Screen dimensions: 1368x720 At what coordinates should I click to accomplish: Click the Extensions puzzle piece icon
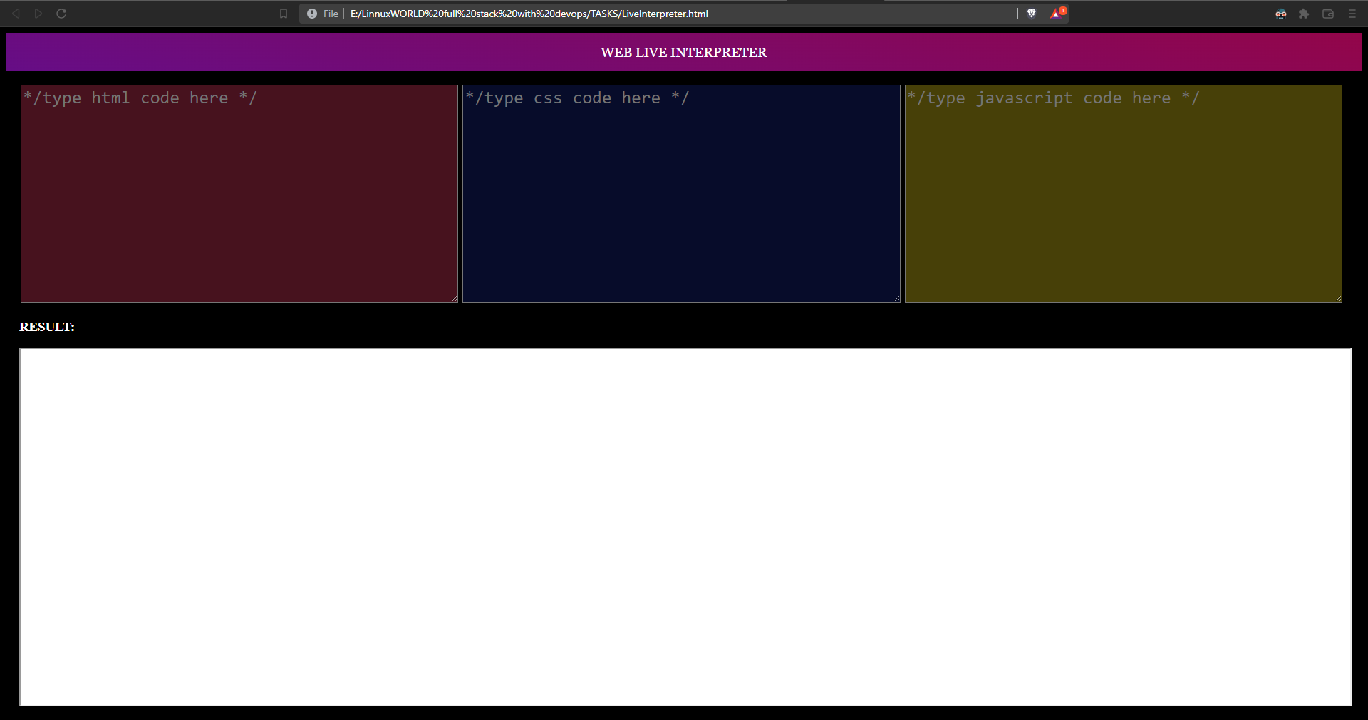(x=1304, y=13)
